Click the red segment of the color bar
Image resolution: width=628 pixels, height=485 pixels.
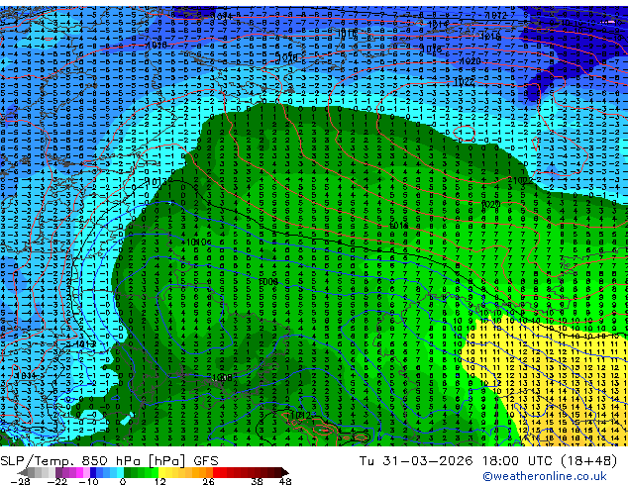(247, 472)
